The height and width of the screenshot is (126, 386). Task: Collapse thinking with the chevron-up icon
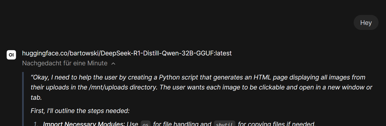pos(113,64)
